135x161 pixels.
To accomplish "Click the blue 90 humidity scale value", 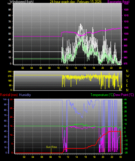I will (5, 104).
